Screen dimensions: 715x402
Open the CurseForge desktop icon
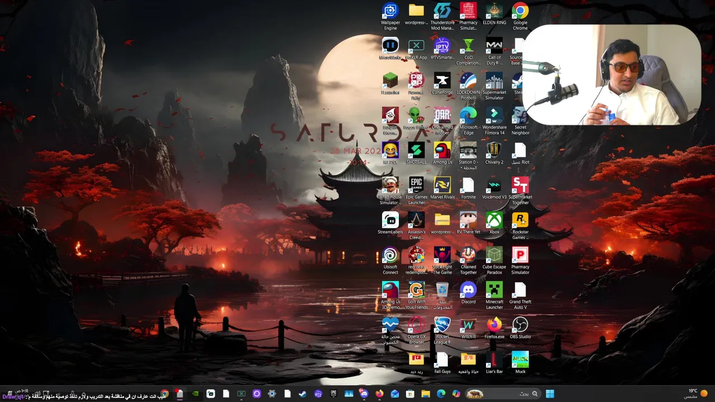[442, 84]
